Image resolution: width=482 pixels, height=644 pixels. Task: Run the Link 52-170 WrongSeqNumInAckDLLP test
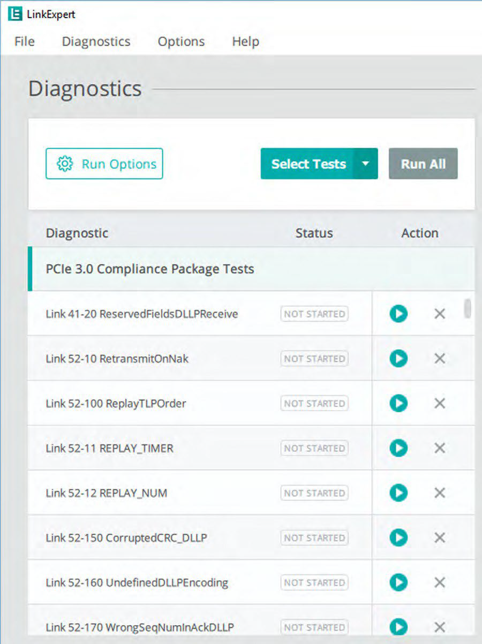coord(398,627)
